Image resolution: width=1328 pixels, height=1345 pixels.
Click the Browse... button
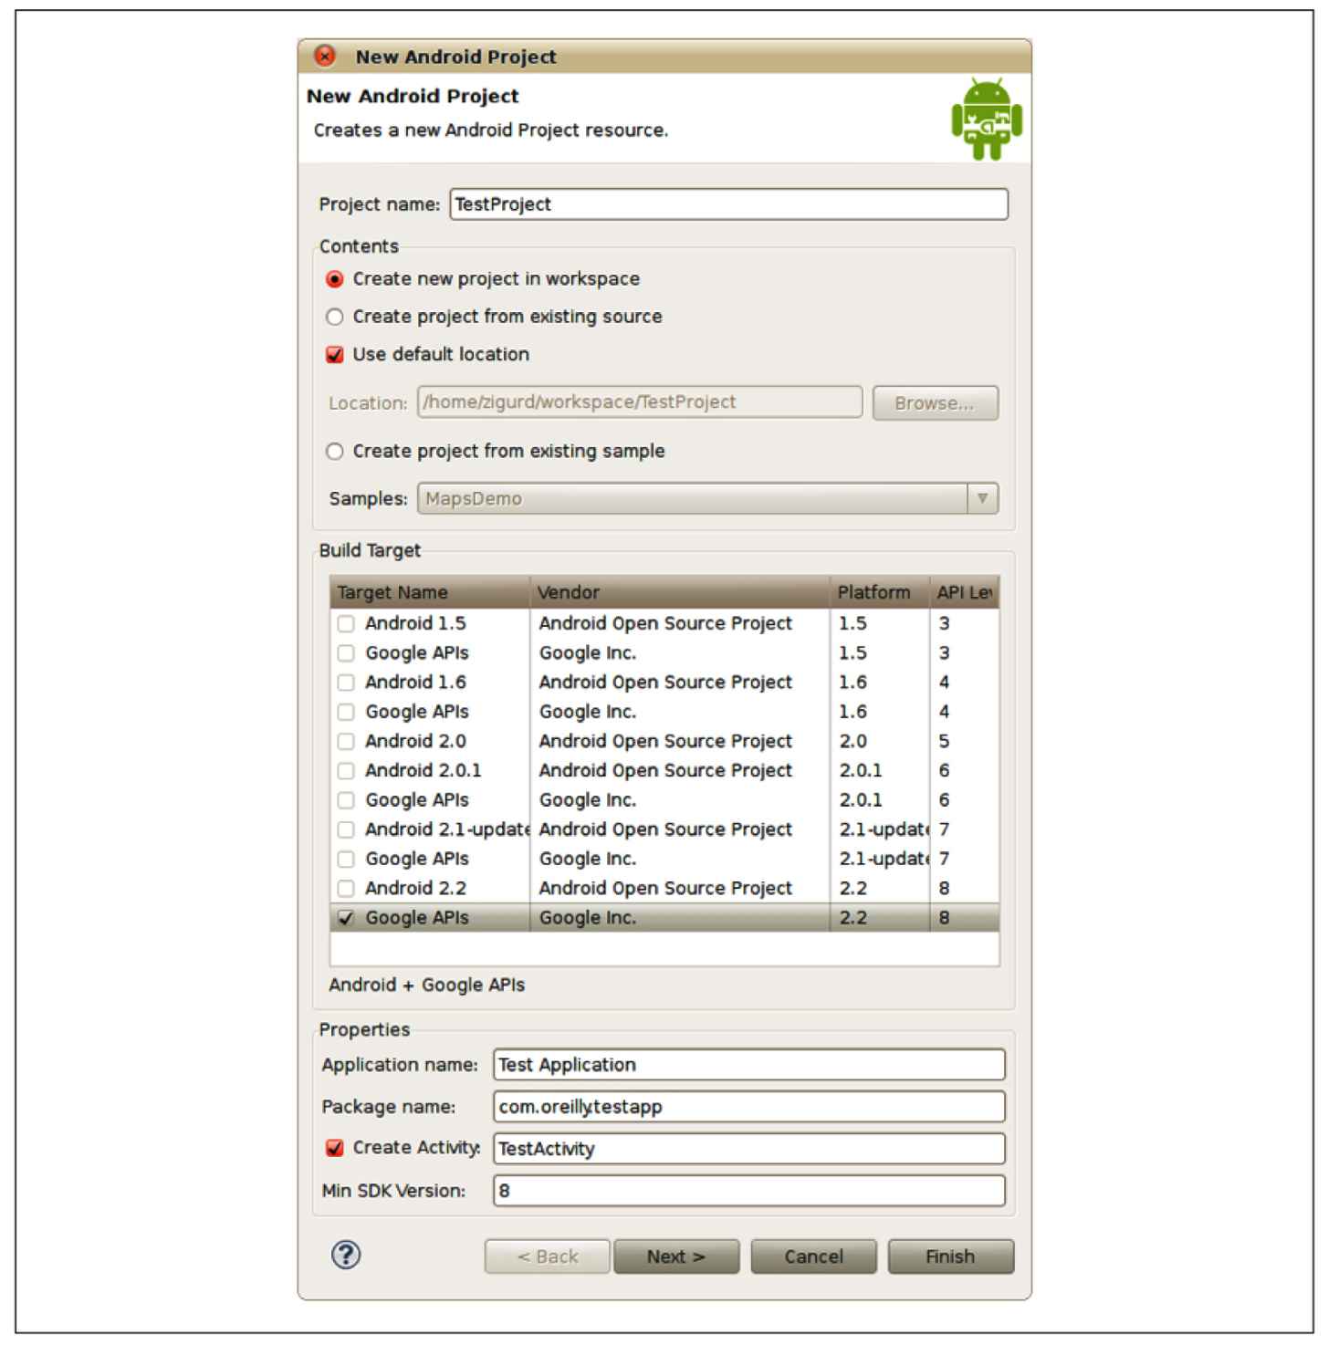[x=935, y=403]
